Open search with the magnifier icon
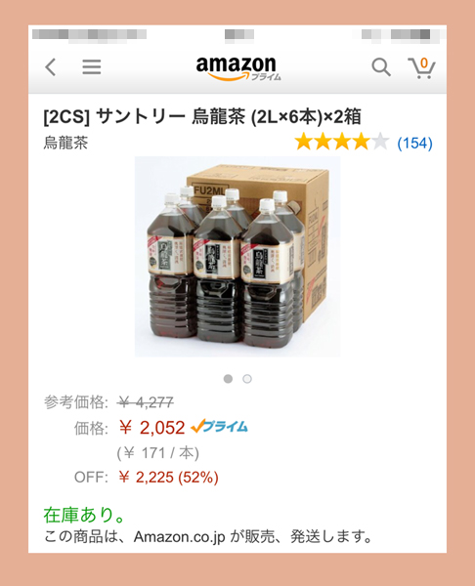The image size is (475, 586). pos(381,67)
